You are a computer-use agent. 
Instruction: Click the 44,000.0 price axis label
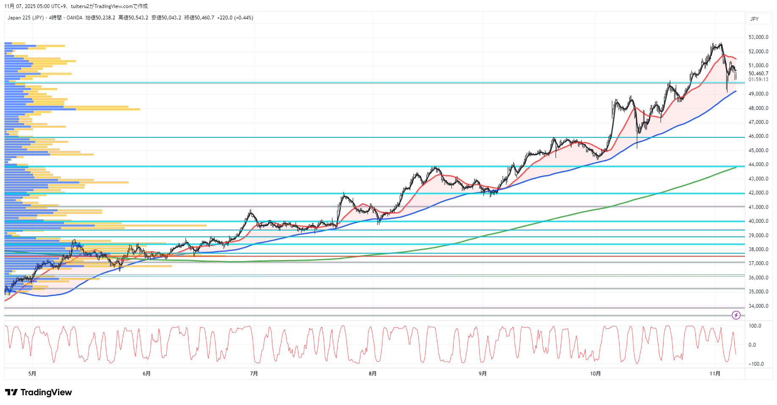758,164
